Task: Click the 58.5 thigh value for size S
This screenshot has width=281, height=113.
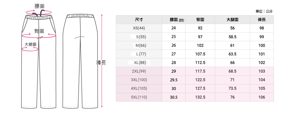Action: click(x=232, y=37)
